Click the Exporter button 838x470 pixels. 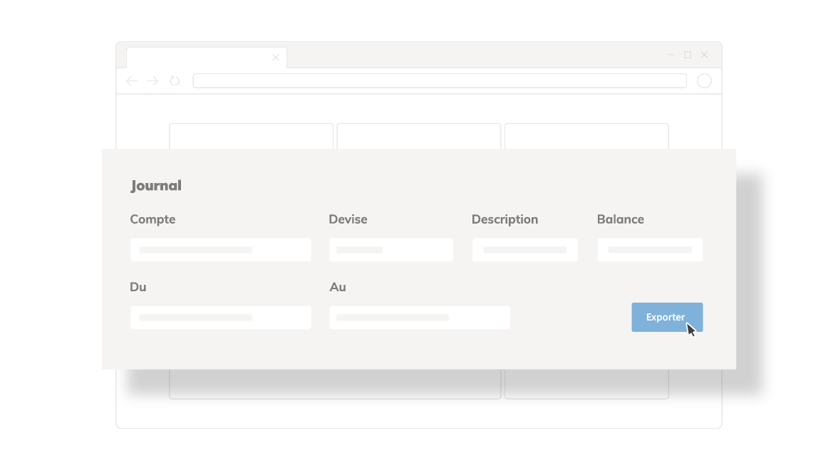point(667,318)
